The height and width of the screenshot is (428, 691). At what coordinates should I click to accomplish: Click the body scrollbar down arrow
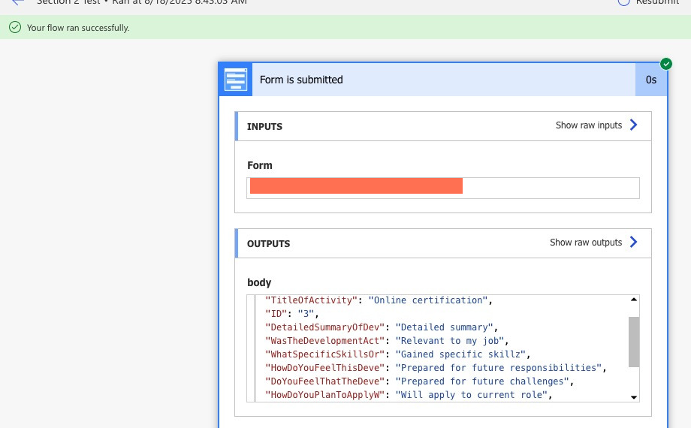633,396
